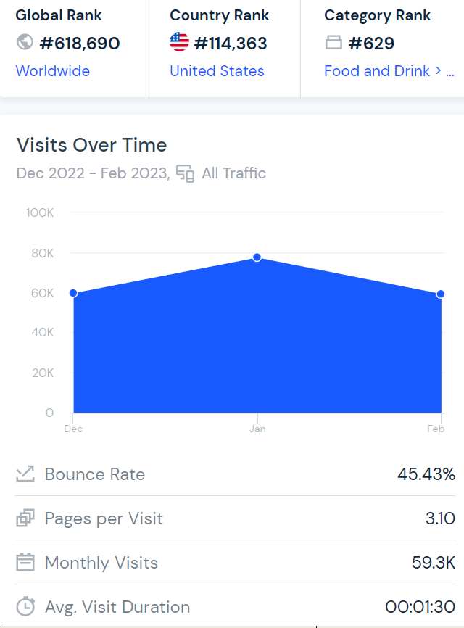Image resolution: width=464 pixels, height=628 pixels.
Task: Select the Dec data point on chart
Action: click(73, 293)
